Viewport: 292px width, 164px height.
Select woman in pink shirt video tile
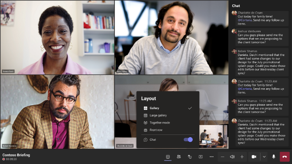coord(57,37)
